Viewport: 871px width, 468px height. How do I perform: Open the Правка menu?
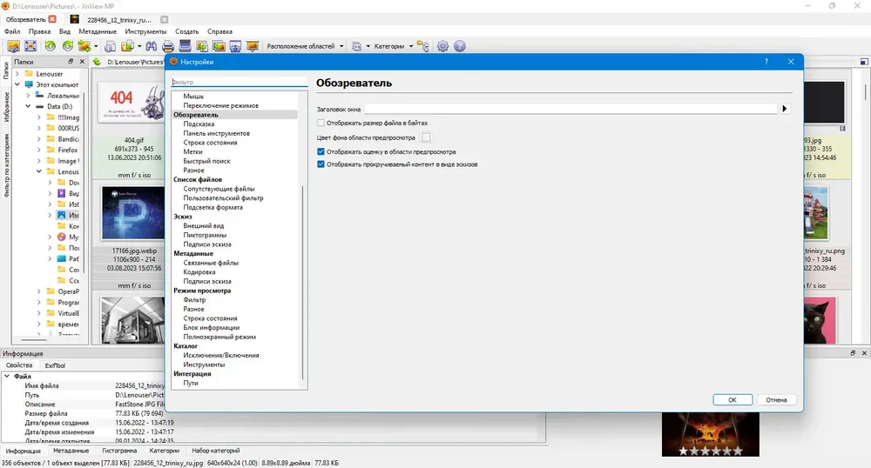39,31
